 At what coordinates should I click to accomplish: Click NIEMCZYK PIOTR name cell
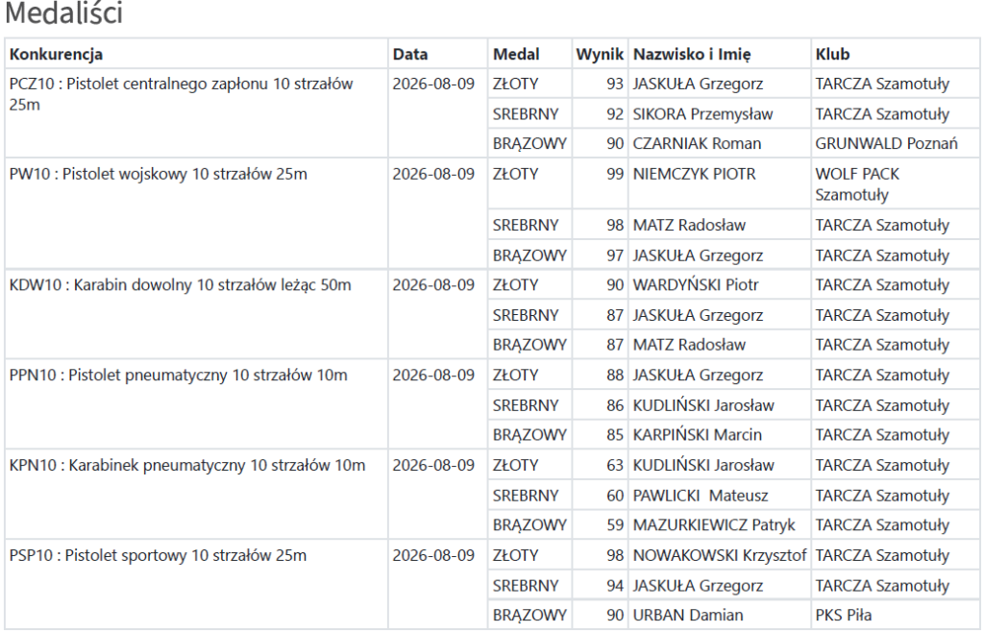719,184
